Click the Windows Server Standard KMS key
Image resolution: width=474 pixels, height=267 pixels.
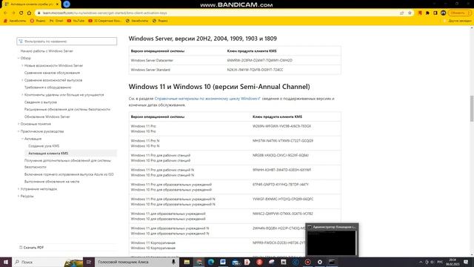click(x=255, y=70)
